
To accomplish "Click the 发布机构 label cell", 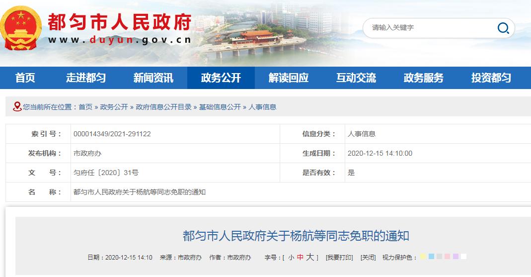I will click(x=38, y=153).
